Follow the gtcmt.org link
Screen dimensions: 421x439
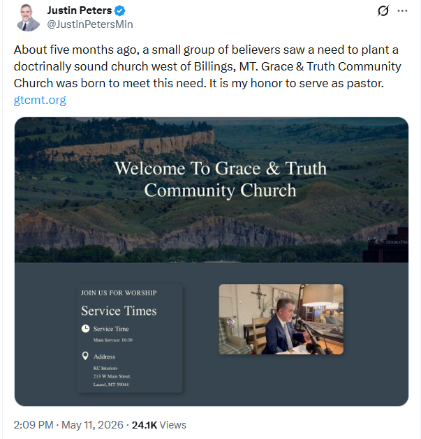[x=40, y=100]
